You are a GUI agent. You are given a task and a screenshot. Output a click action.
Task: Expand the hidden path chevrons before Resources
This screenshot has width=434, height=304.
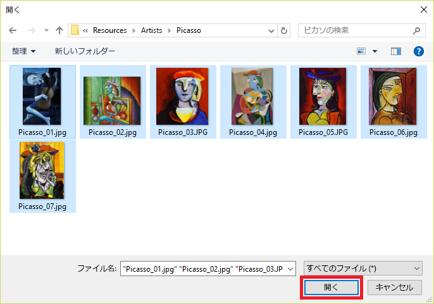point(85,30)
